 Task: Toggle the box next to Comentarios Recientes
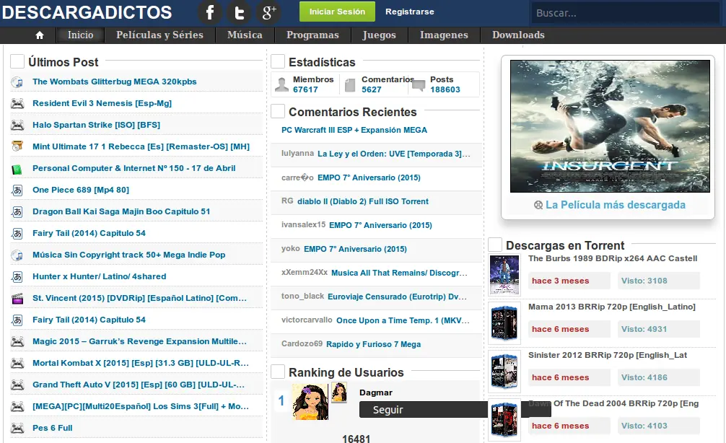[278, 111]
